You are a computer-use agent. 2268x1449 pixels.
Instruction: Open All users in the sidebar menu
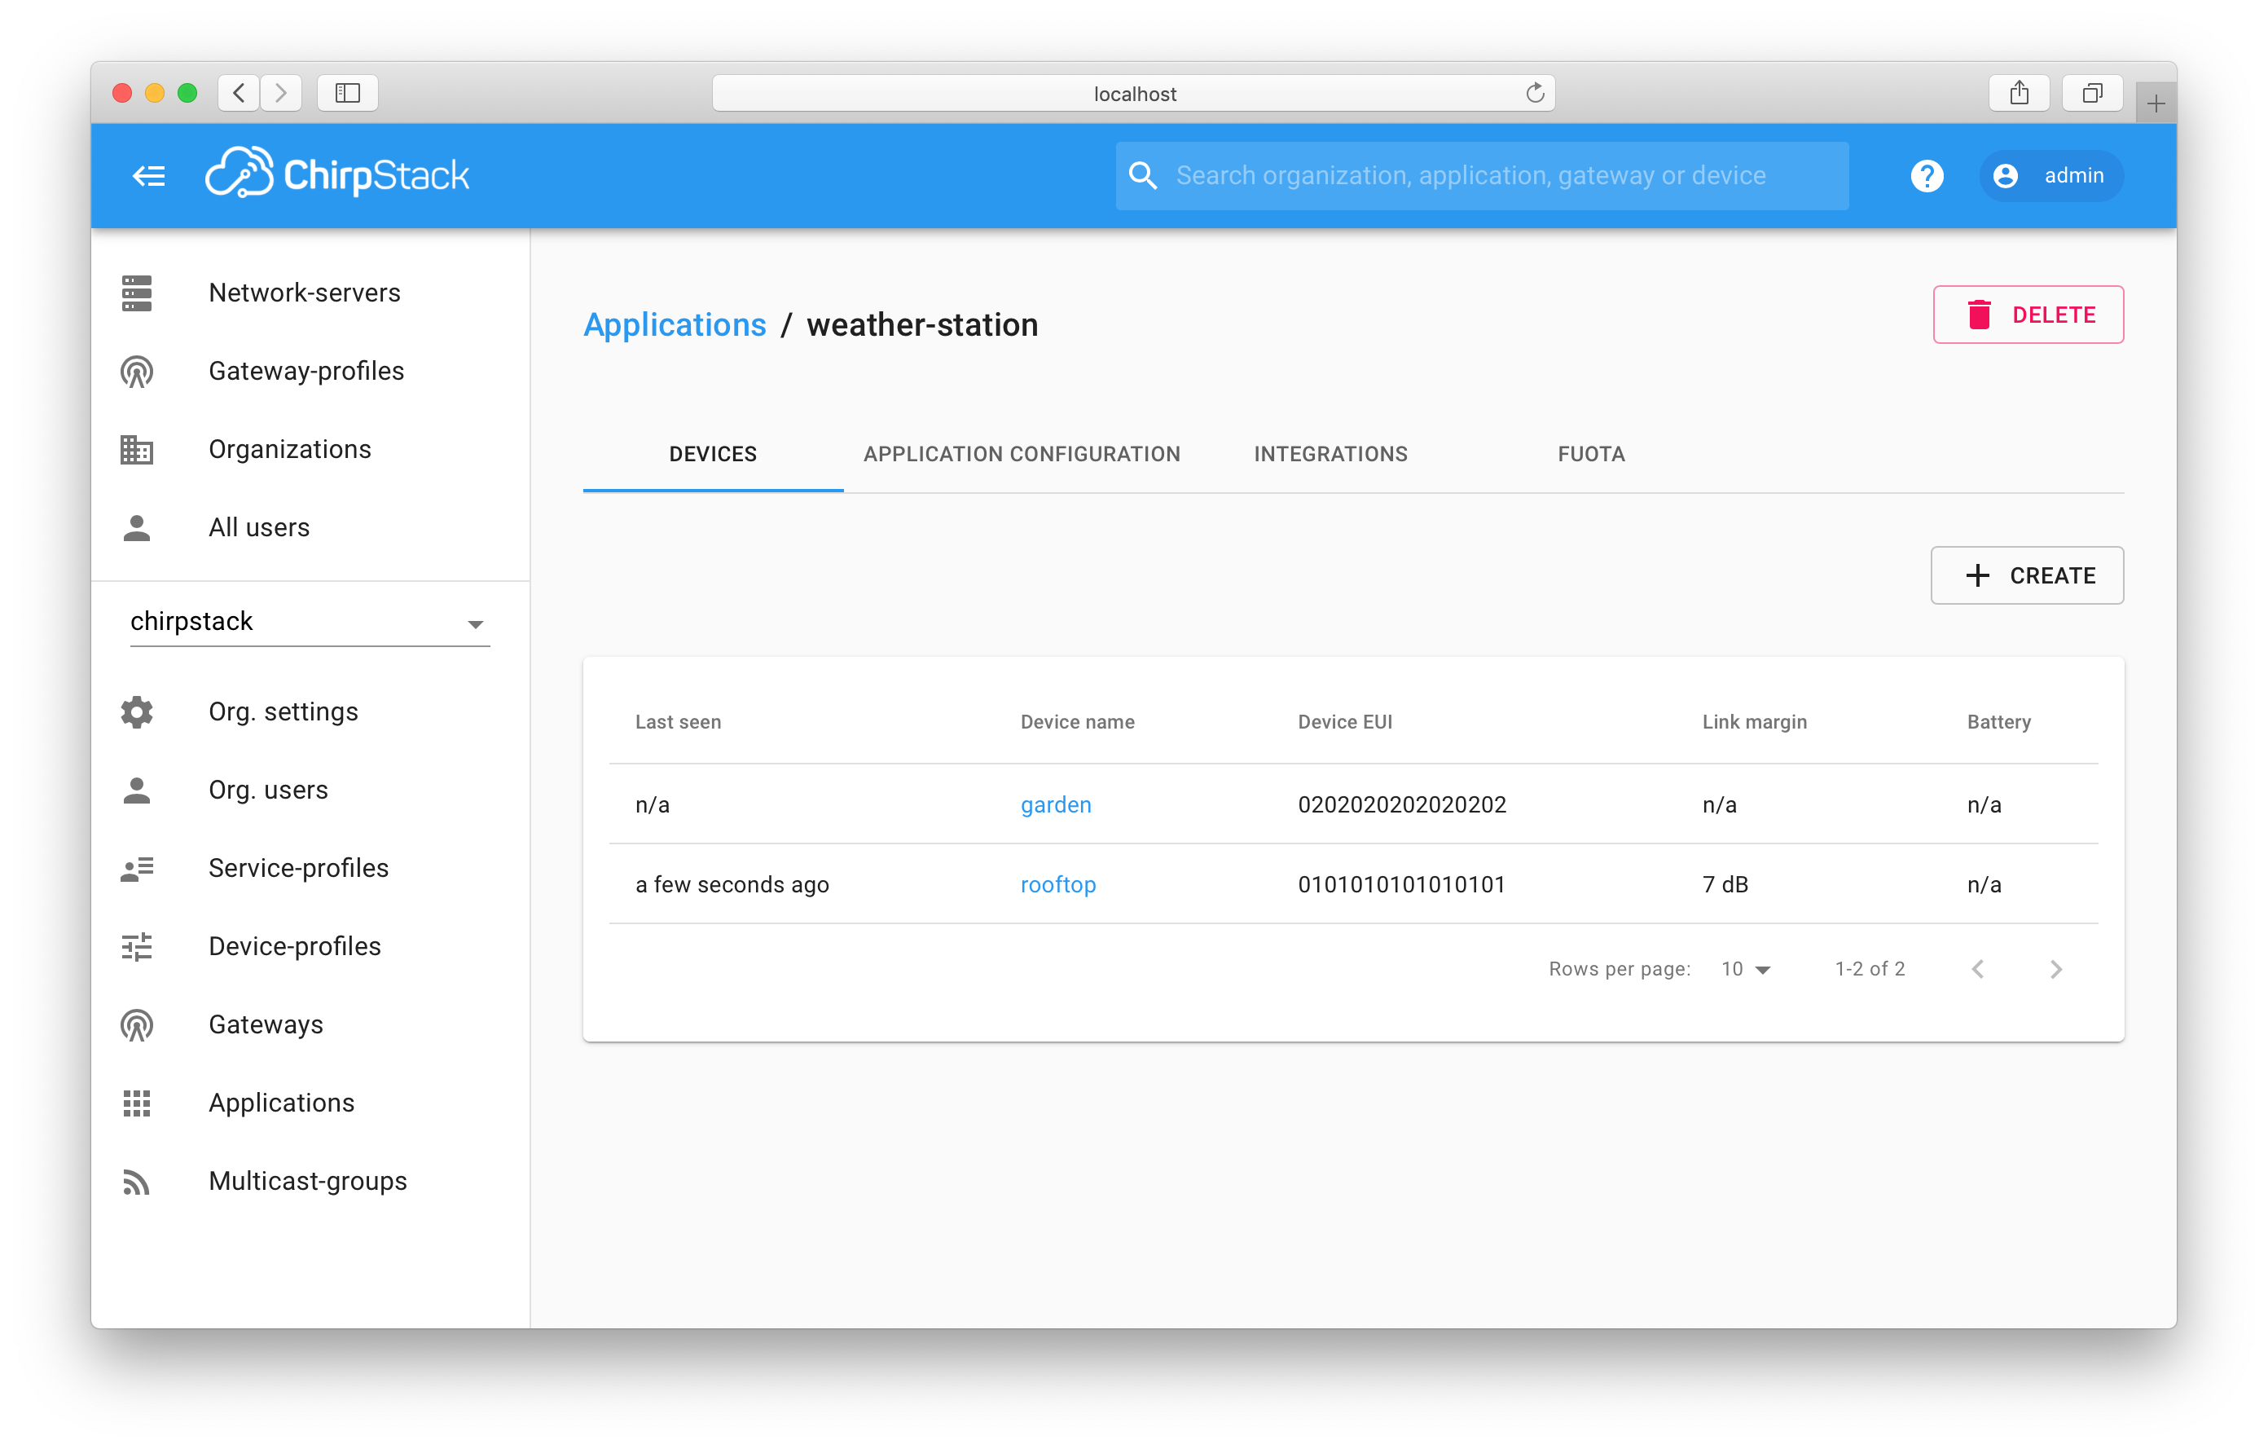tap(310, 527)
